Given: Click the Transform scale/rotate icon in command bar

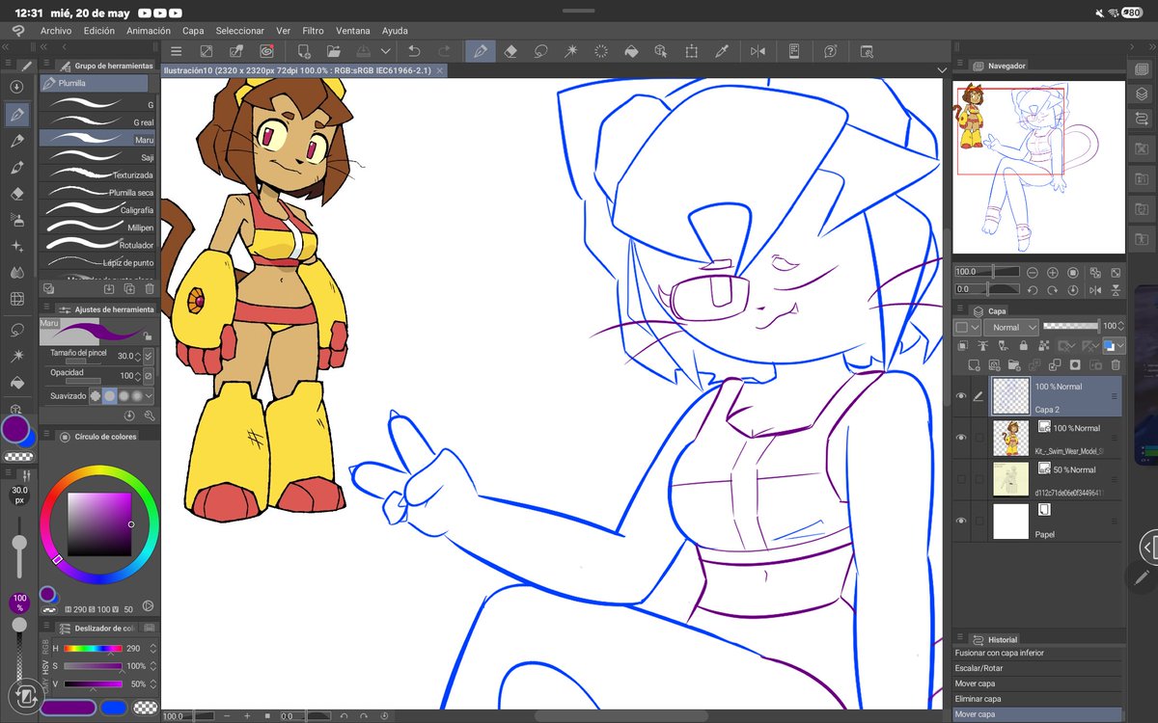Looking at the screenshot, I should coord(692,51).
